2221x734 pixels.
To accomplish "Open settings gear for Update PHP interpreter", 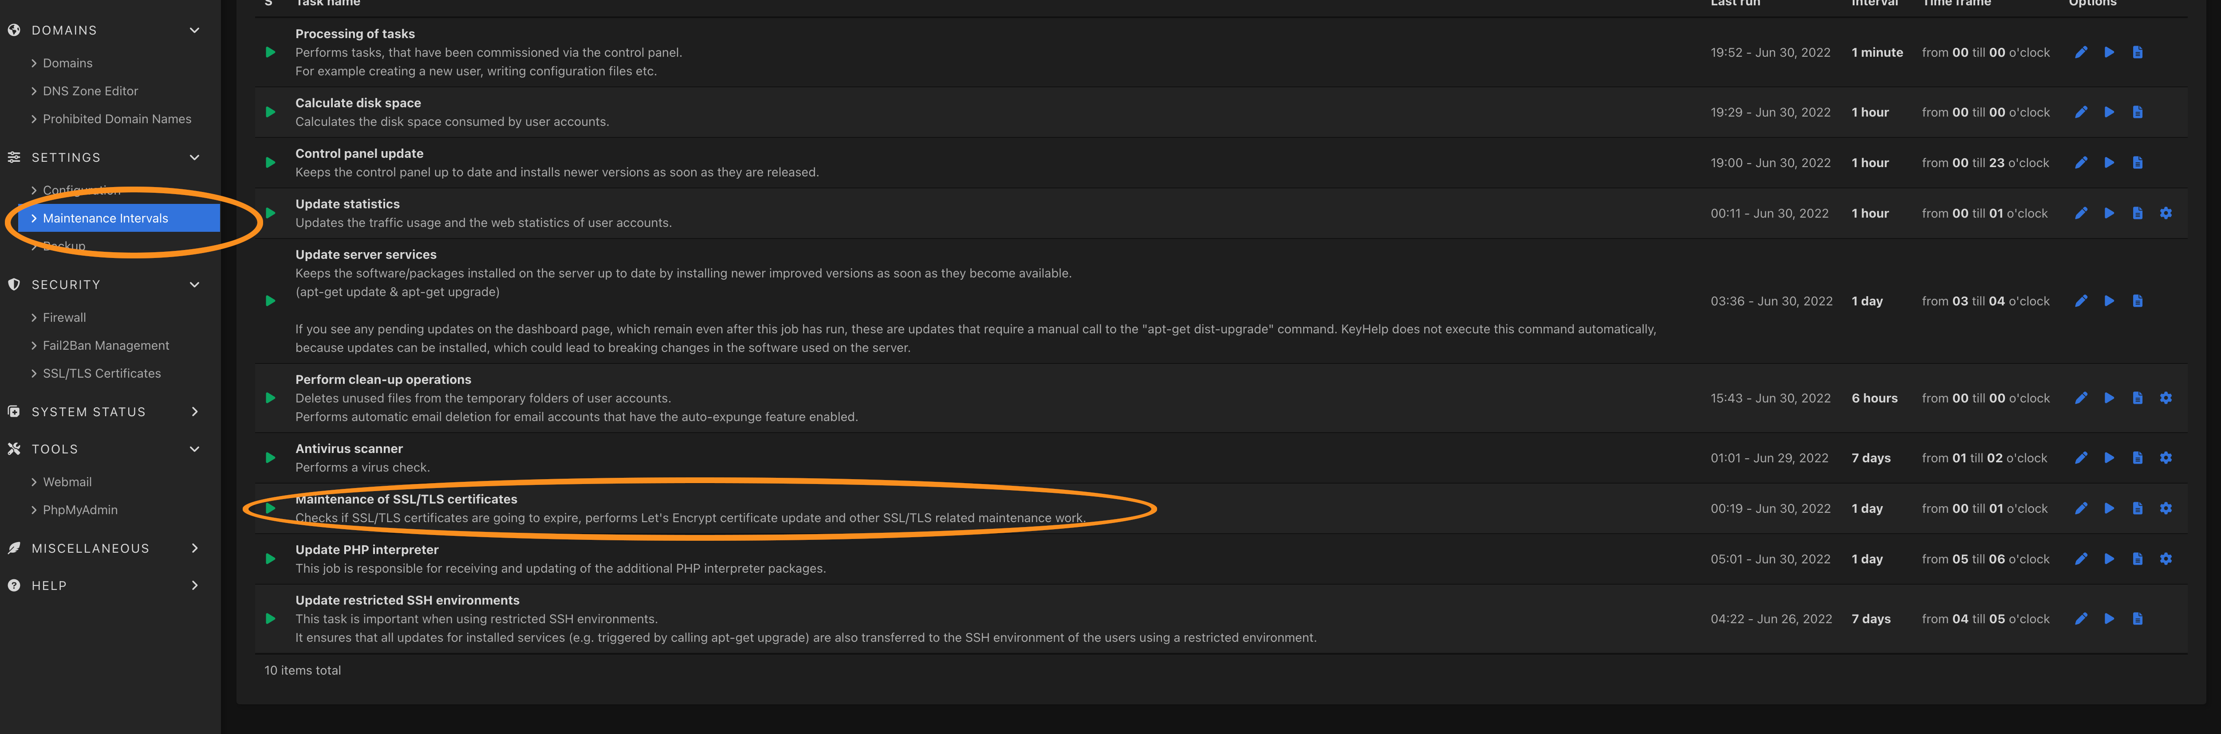I will pyautogui.click(x=2166, y=559).
